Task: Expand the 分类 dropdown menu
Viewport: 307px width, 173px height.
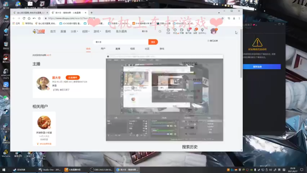Action: coord(74,32)
